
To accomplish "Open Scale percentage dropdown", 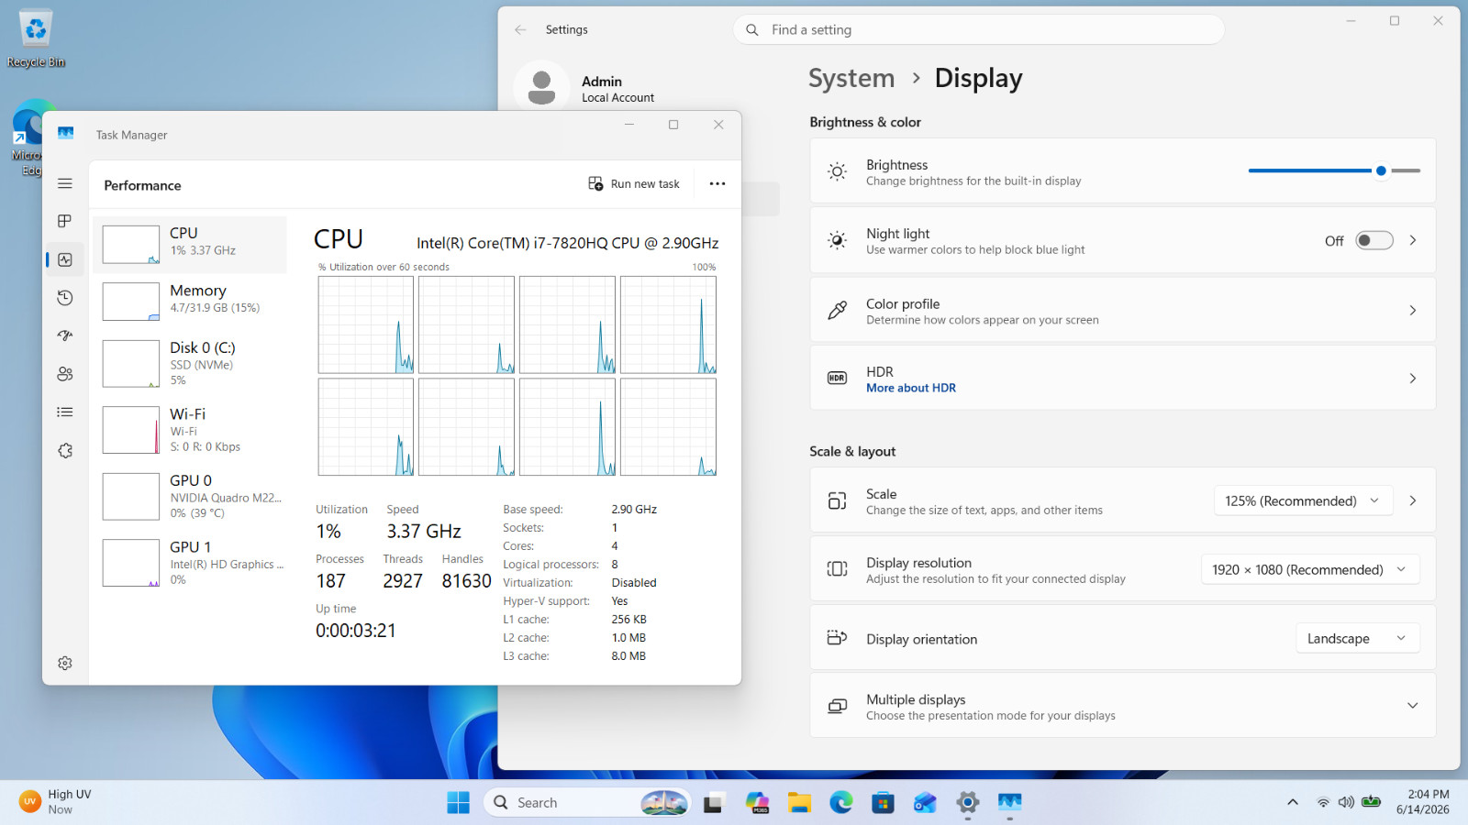I will [x=1303, y=500].
